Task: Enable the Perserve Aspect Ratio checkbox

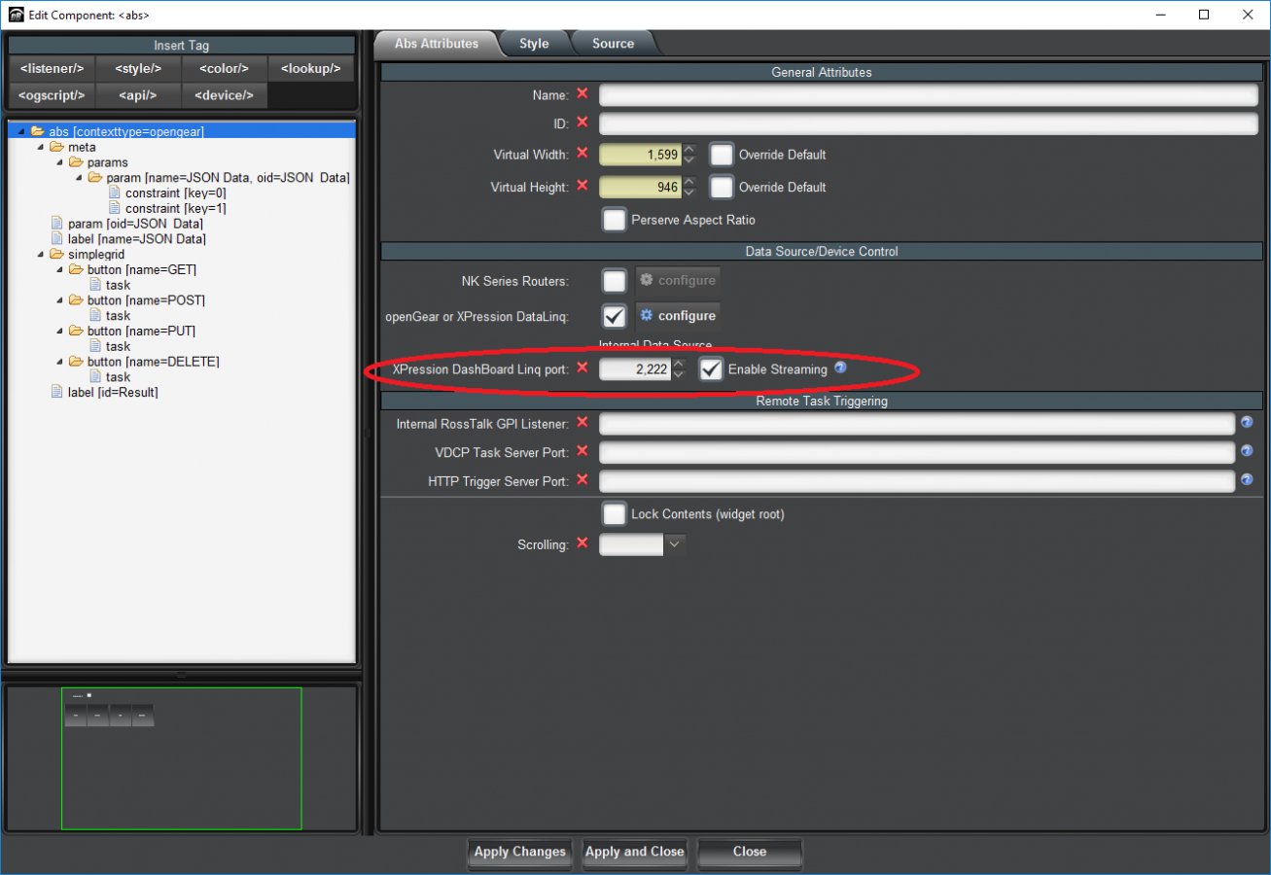Action: [x=614, y=220]
